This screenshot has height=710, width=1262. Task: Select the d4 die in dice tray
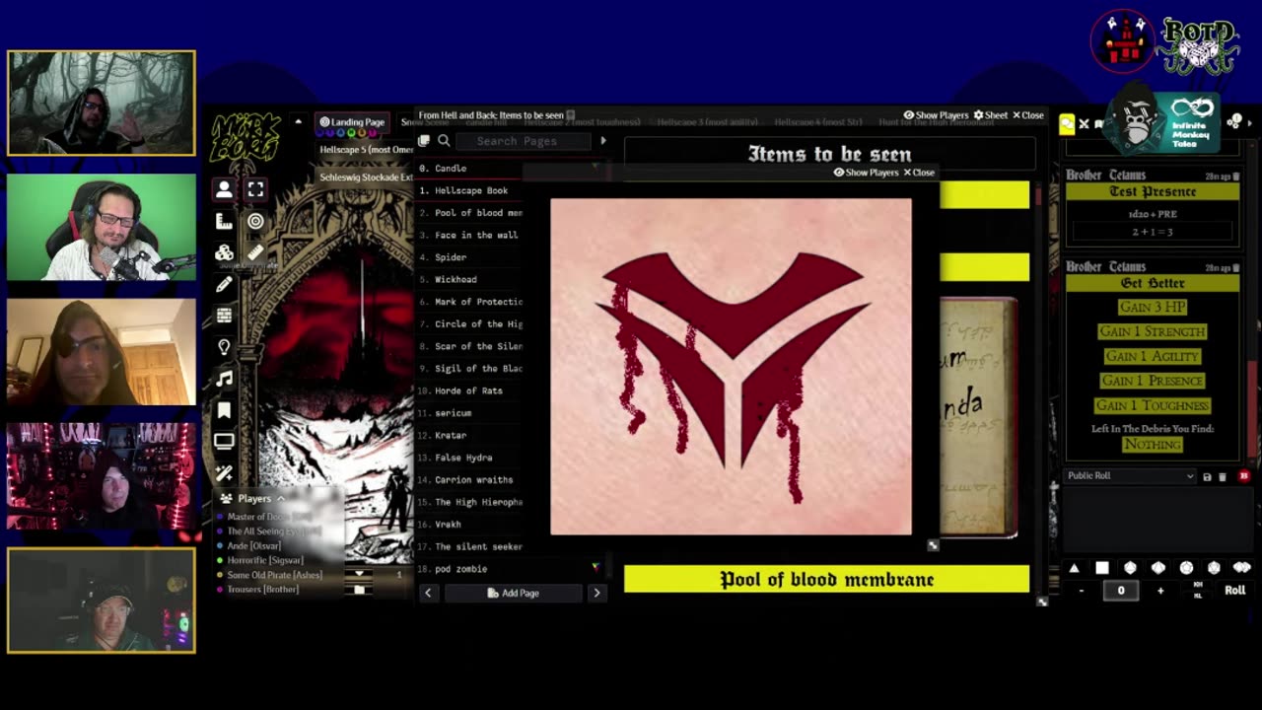(x=1074, y=568)
